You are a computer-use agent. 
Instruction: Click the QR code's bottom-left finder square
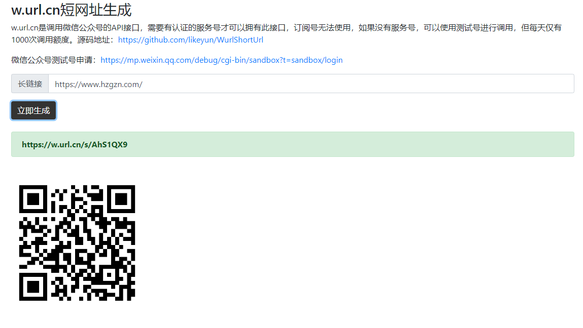pyautogui.click(x=33, y=286)
